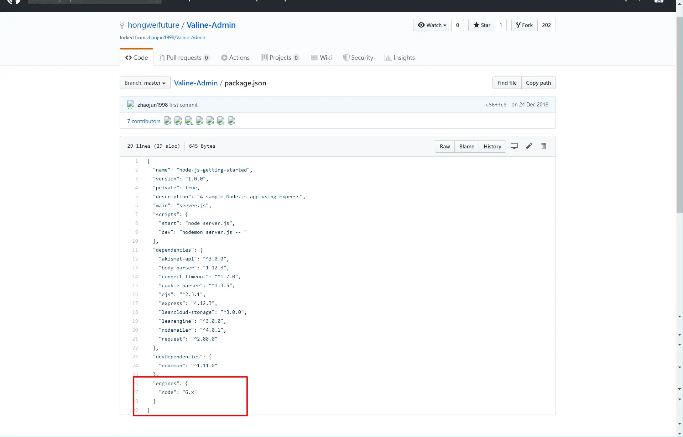Select line number 1 in file
683x437 pixels.
tap(136, 161)
